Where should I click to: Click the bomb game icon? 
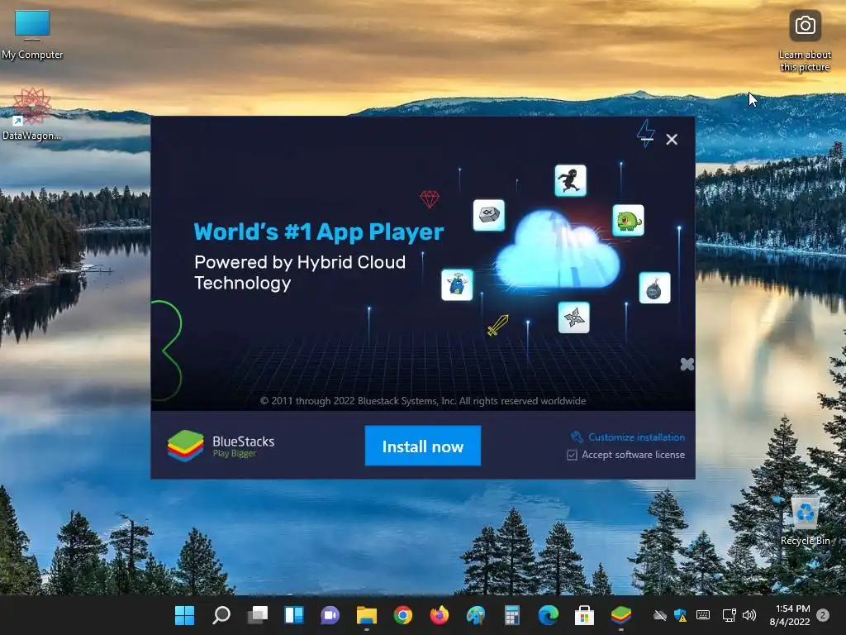click(x=654, y=288)
